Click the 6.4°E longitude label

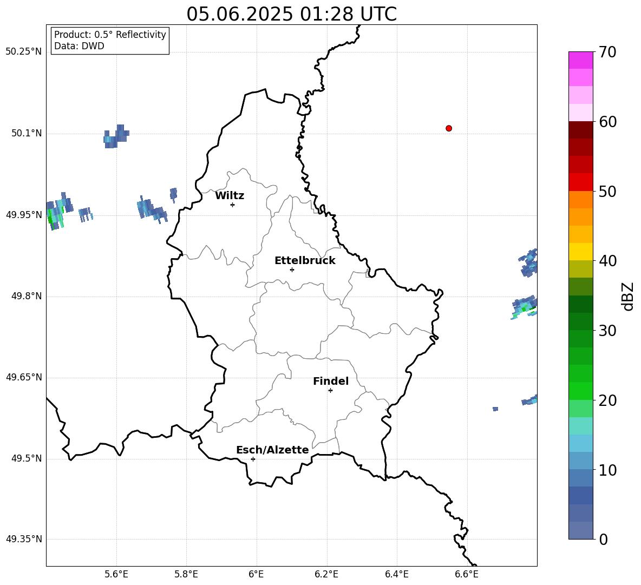pyautogui.click(x=396, y=574)
